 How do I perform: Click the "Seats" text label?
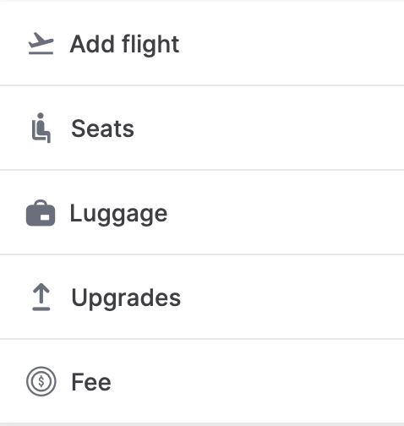point(102,128)
